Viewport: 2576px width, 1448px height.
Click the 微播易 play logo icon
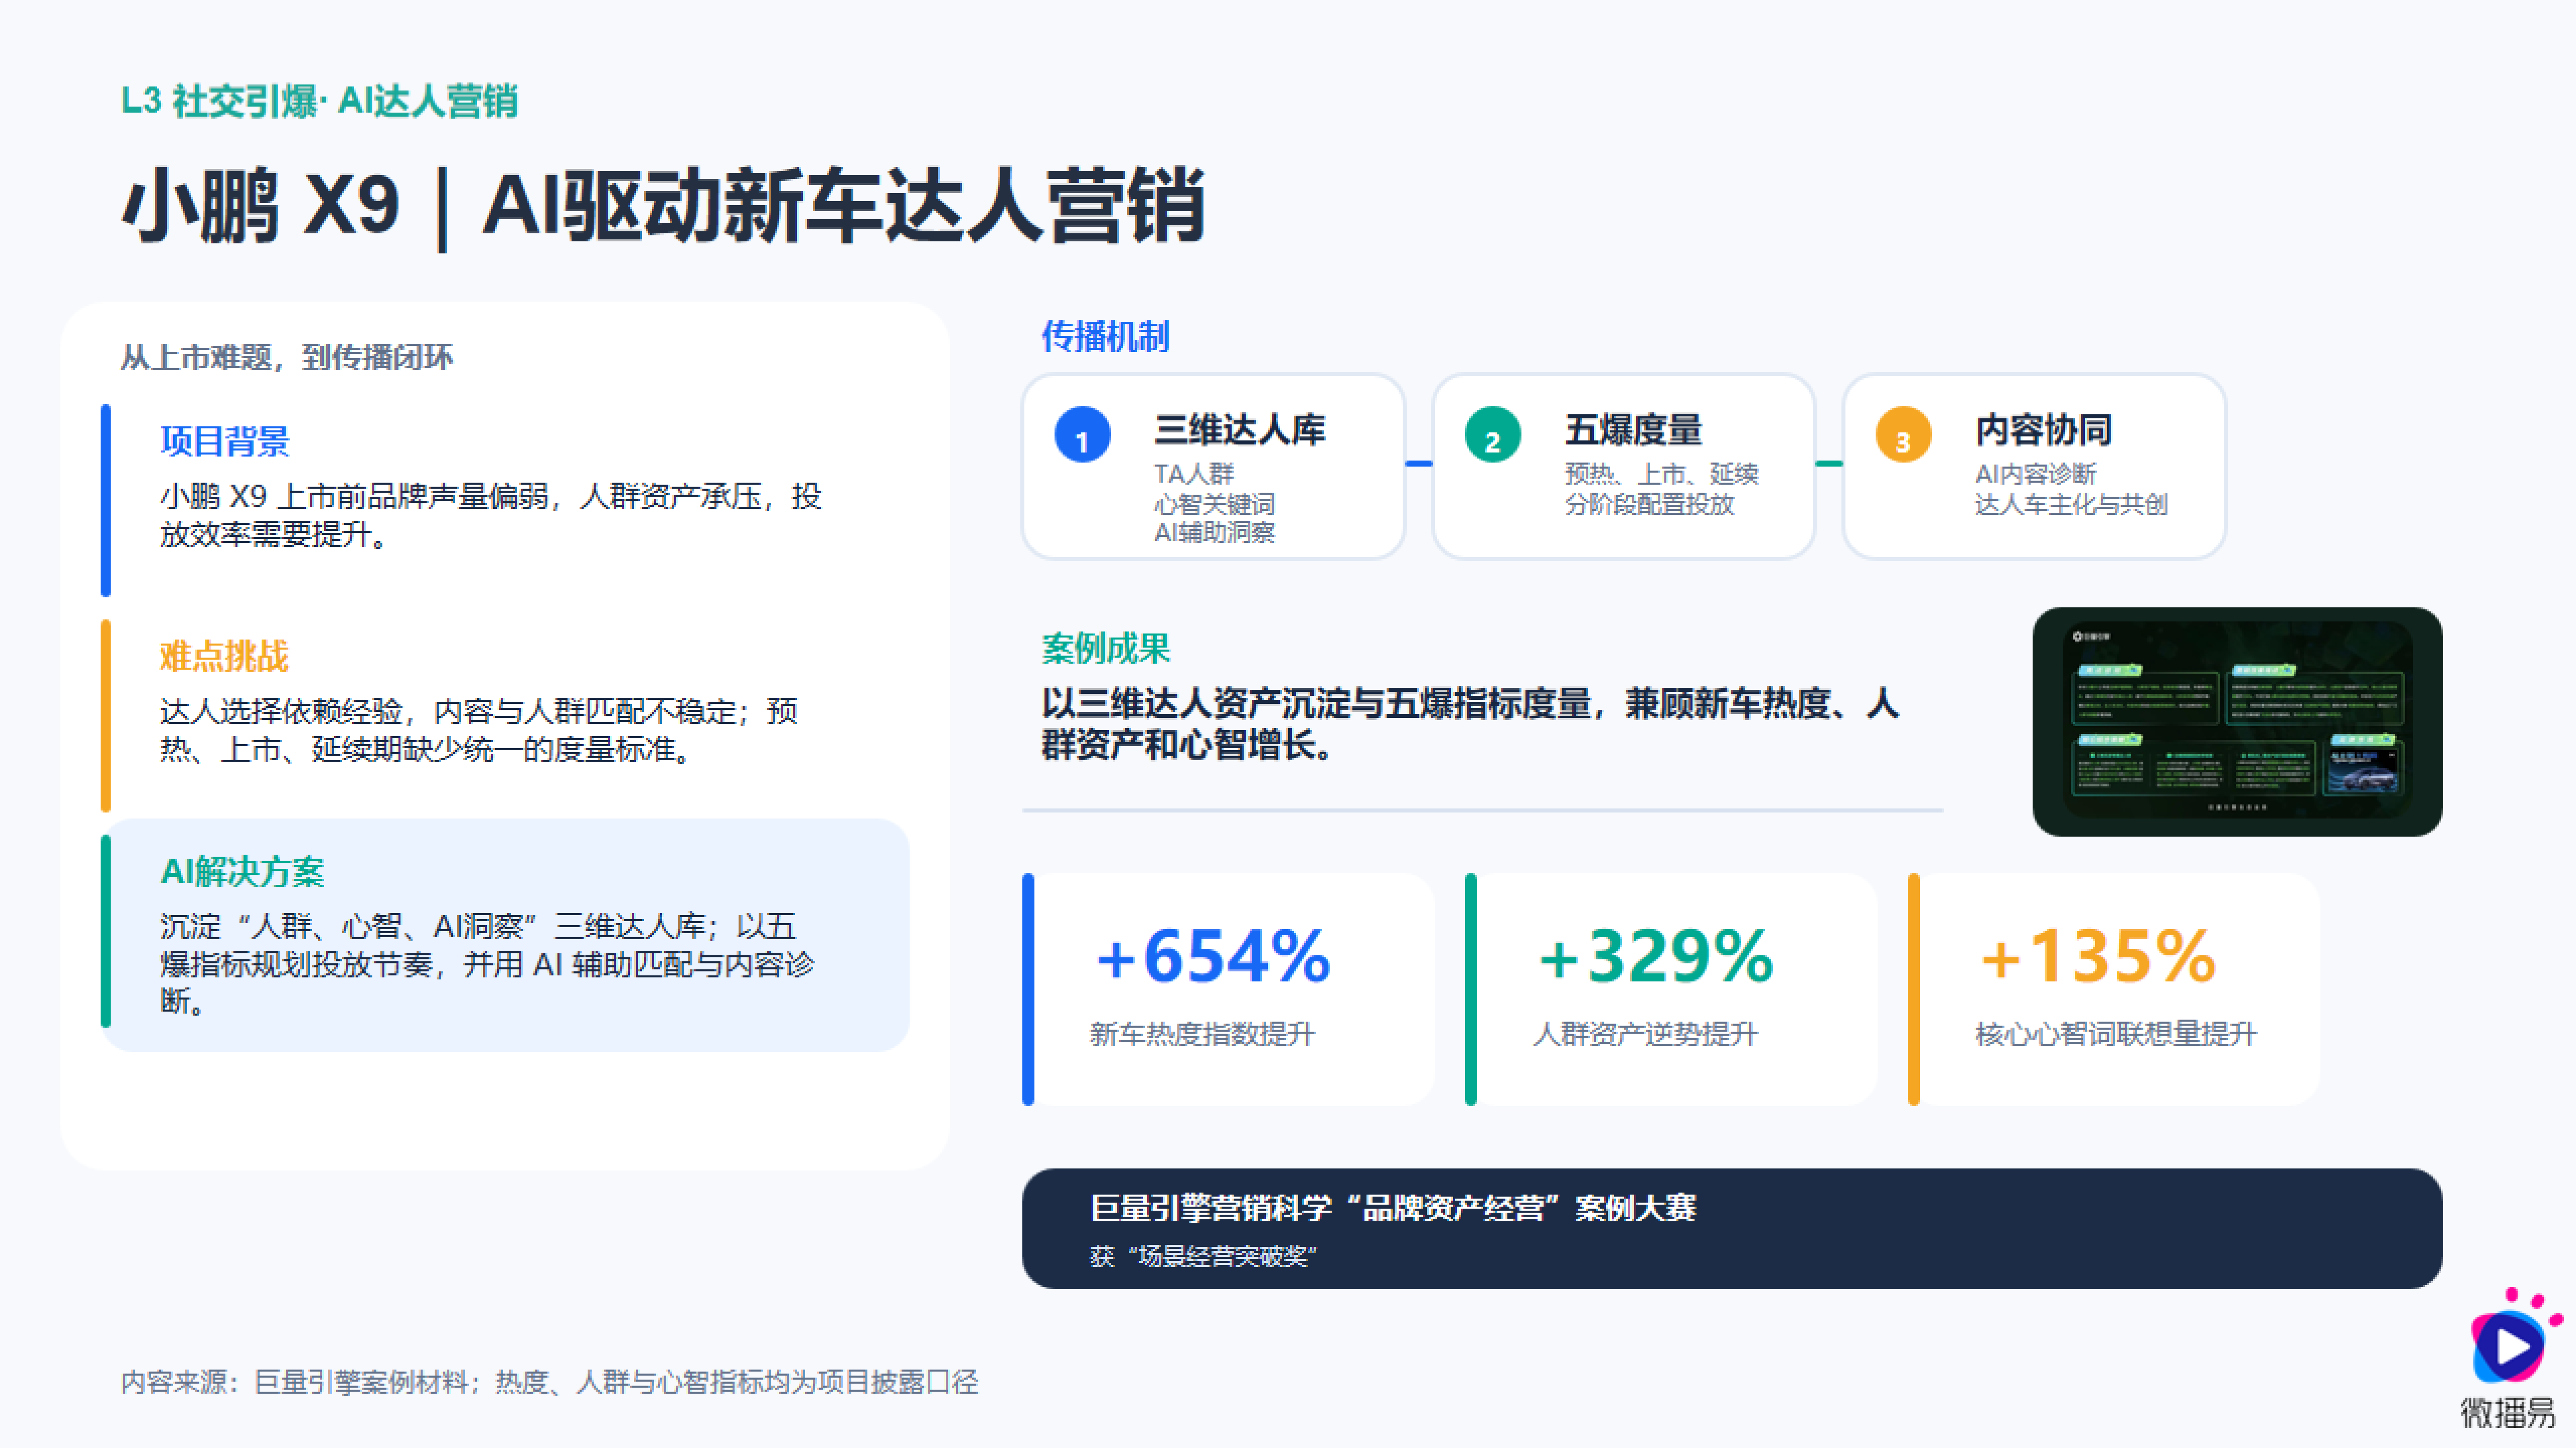click(x=2513, y=1336)
